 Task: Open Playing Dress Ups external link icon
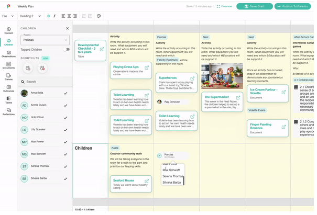(147, 67)
